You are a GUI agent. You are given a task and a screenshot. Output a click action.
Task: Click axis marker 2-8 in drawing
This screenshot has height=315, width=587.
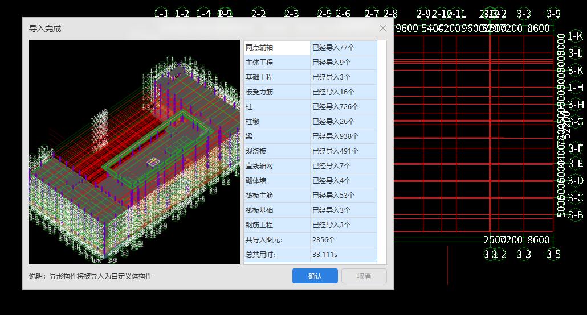coord(390,14)
